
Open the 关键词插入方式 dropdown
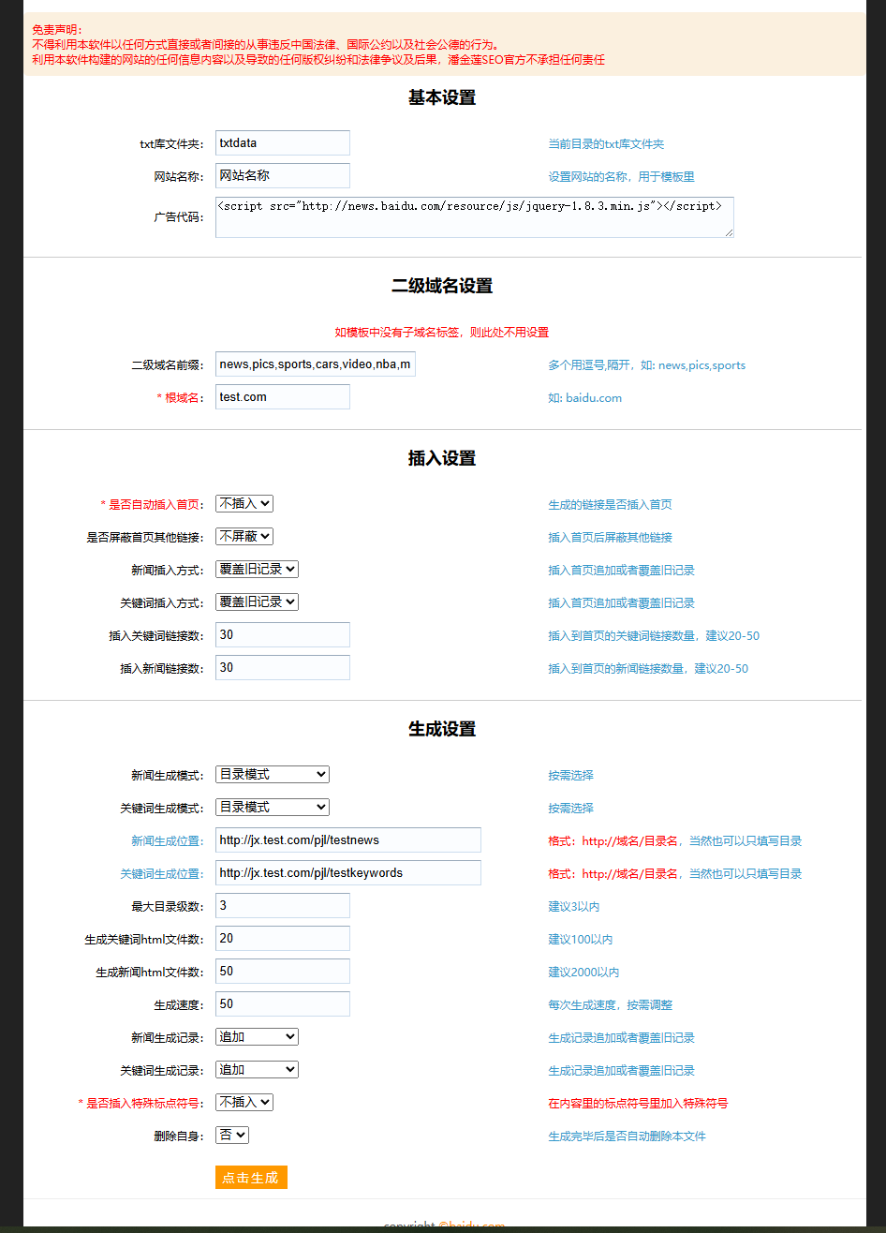tap(256, 602)
